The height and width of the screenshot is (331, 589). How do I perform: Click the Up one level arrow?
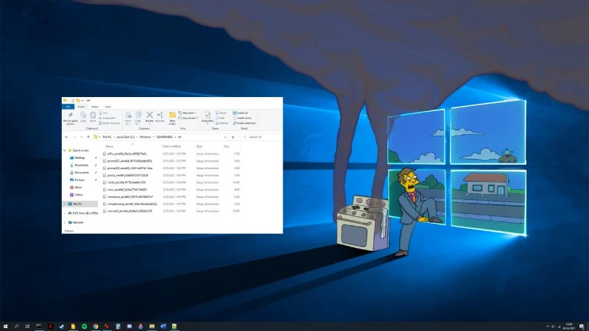click(x=88, y=137)
